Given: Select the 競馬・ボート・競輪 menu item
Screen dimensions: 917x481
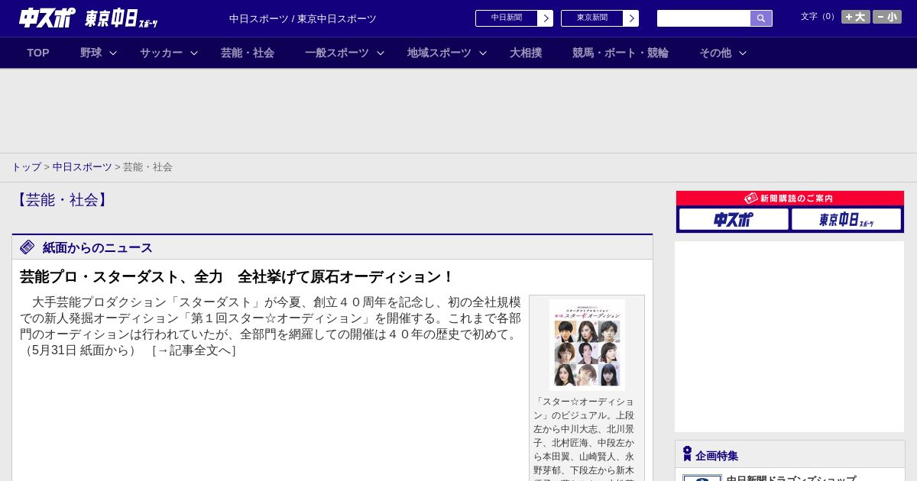Looking at the screenshot, I should pyautogui.click(x=621, y=53).
